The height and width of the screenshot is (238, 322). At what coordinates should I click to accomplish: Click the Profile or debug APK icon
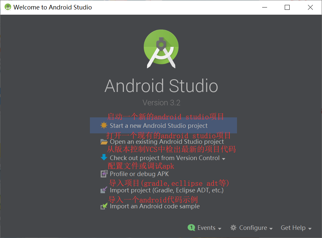tap(104, 174)
